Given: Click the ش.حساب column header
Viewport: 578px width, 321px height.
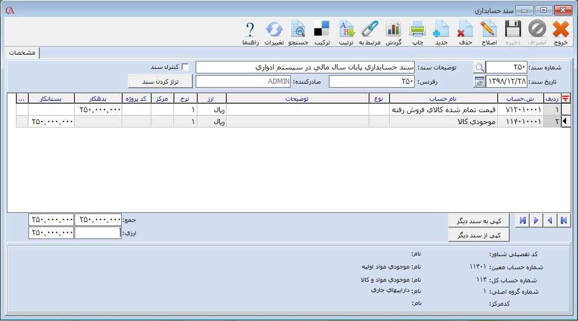Looking at the screenshot, I should click(520, 98).
